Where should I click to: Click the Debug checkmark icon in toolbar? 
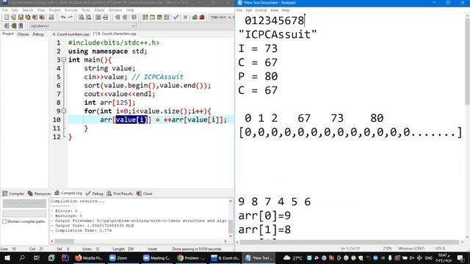point(176,18)
